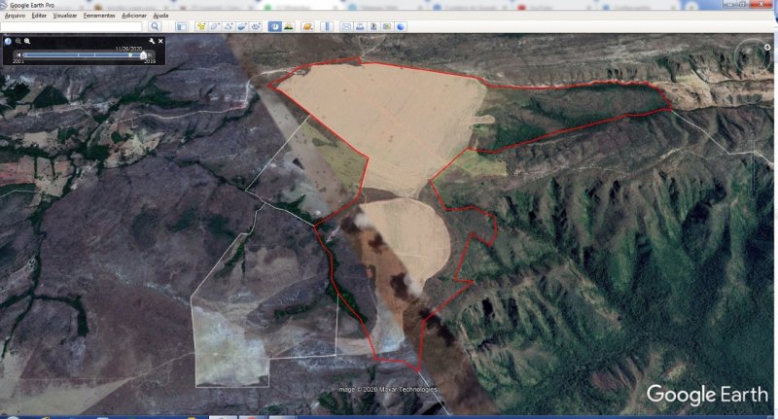The height and width of the screenshot is (419, 778).
Task: Click the historical imagery timeline slider handle
Action: 143,55
